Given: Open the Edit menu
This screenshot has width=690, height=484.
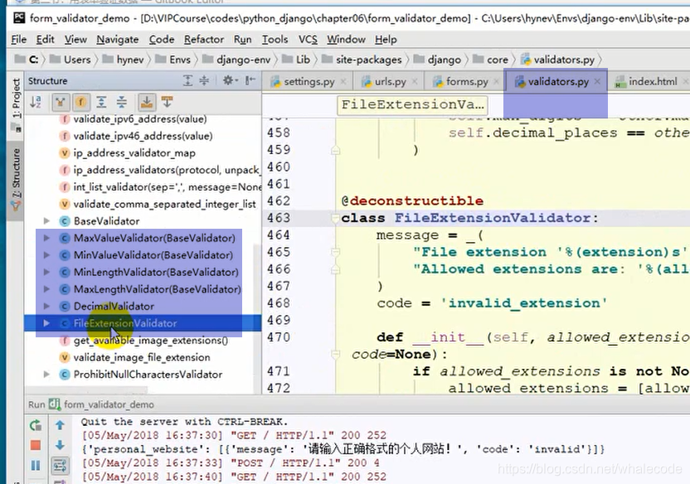Looking at the screenshot, I should click(x=46, y=40).
